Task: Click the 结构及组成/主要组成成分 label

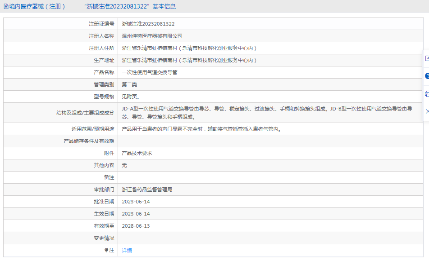Action: 85,113
